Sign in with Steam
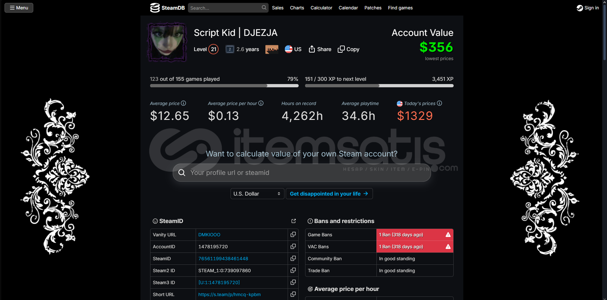The image size is (607, 300). pyautogui.click(x=588, y=8)
